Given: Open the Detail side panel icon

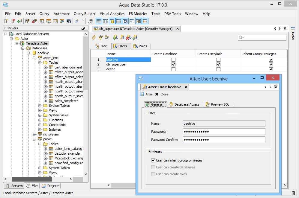Looking at the screenshot, I should point(293,29).
